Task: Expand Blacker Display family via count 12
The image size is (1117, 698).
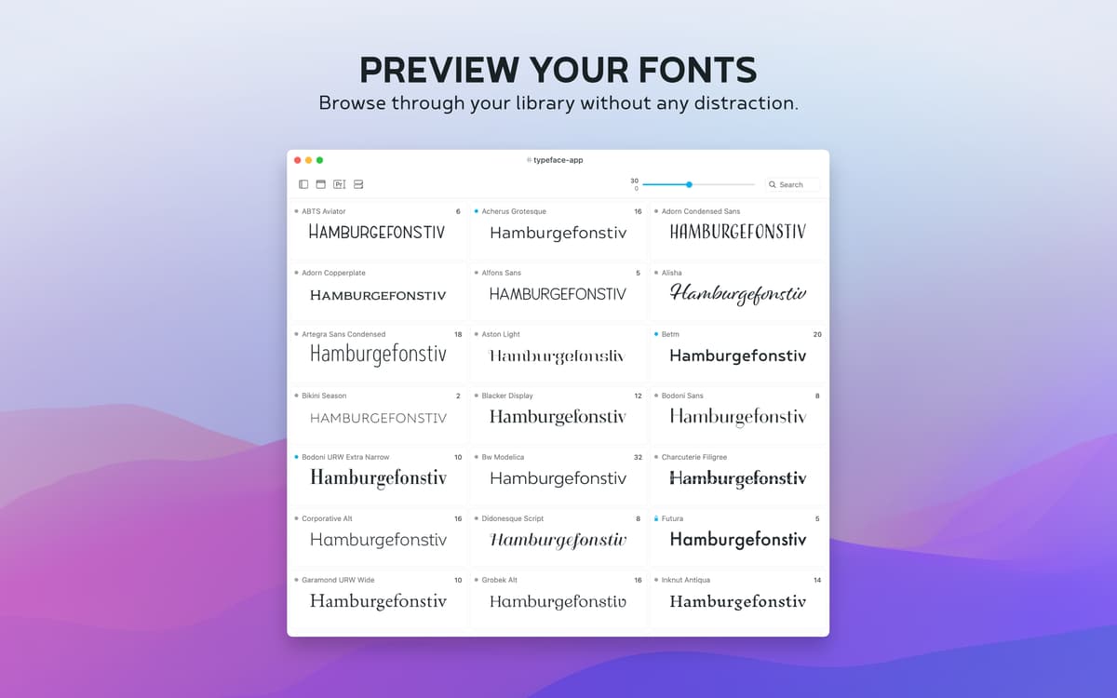Action: (x=638, y=396)
